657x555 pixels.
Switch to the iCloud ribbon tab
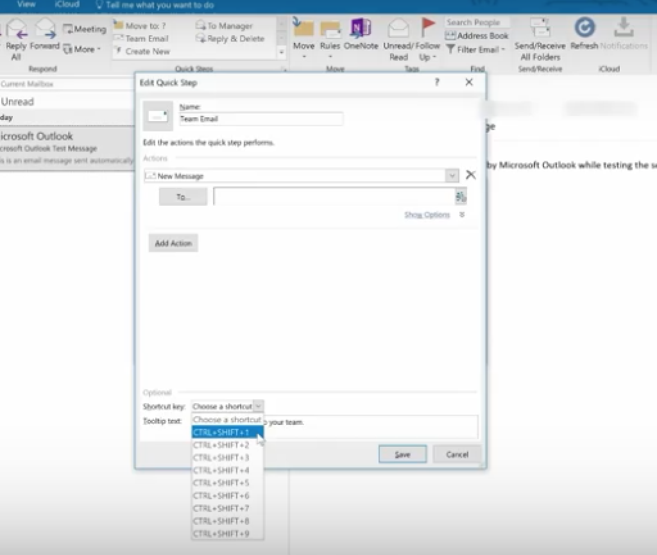(67, 4)
